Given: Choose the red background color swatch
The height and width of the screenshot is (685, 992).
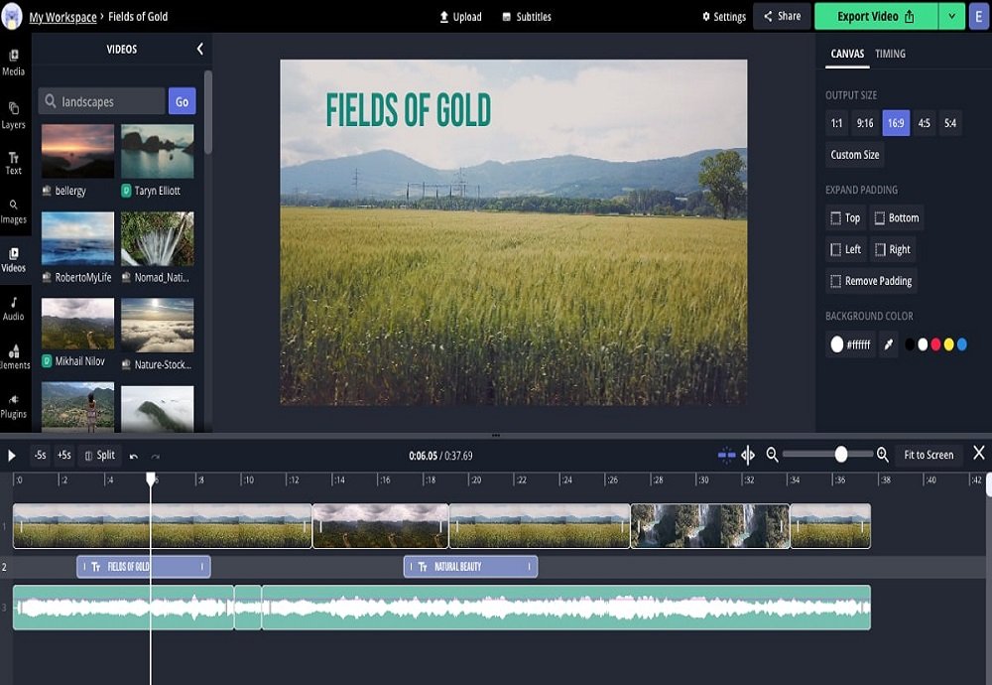Looking at the screenshot, I should coord(935,344).
